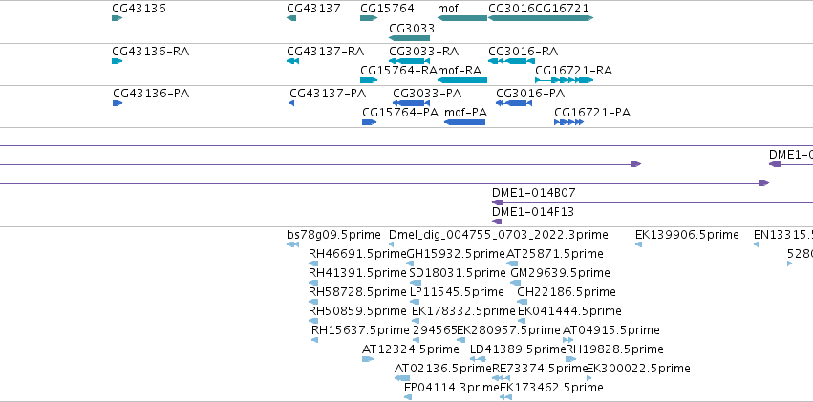Select the teal mof gene arrow glyph
Image resolution: width=813 pixels, height=402 pixels.
tap(462, 18)
